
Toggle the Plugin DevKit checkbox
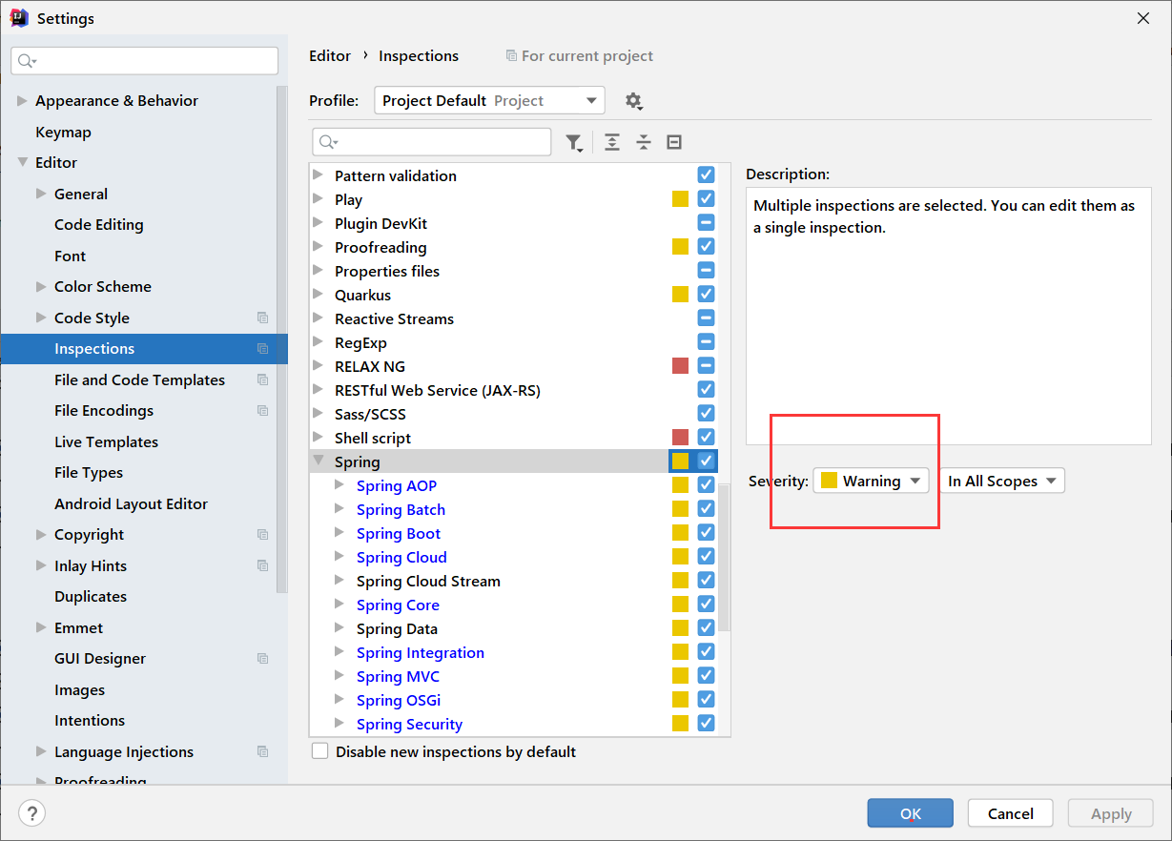coord(706,222)
